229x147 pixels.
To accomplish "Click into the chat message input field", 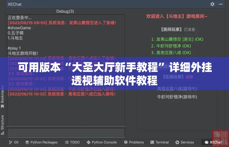I will pos(66,133).
